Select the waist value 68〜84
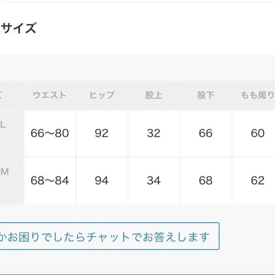This screenshot has width=275, height=275. tap(50, 180)
